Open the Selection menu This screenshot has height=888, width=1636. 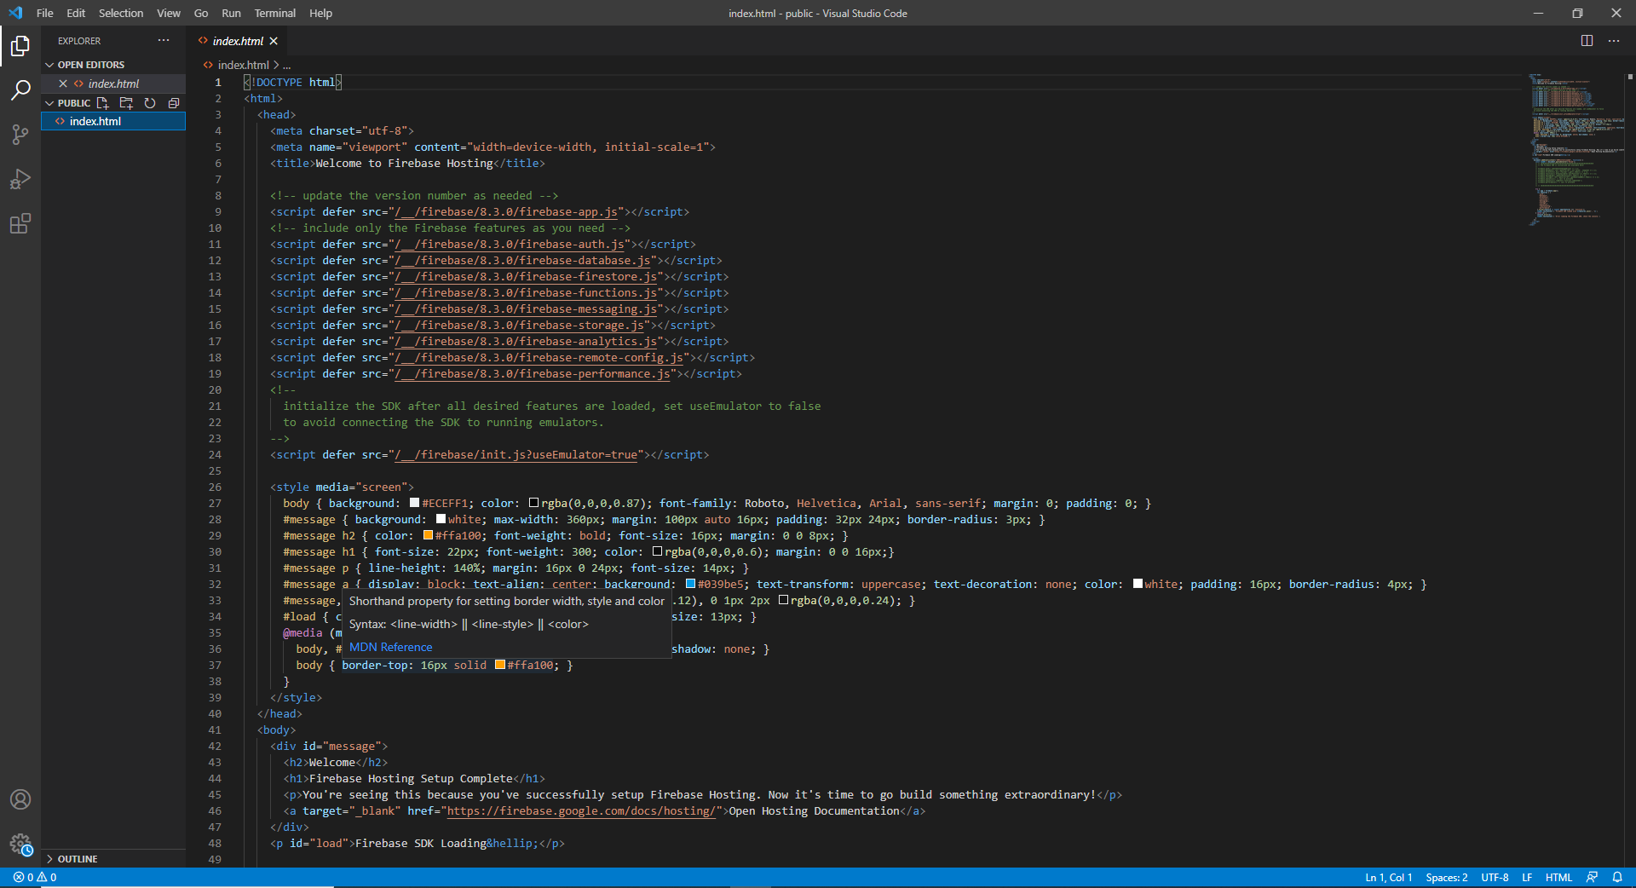(121, 13)
